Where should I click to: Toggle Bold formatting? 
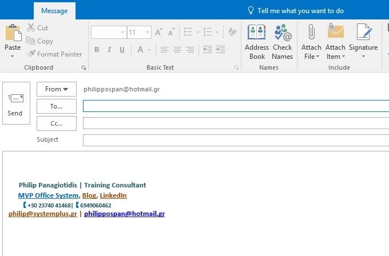97,50
